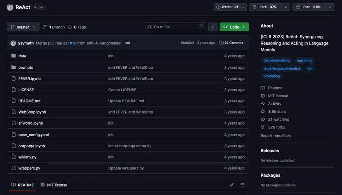
Task: View the 0 Tags link
Action: point(77,27)
